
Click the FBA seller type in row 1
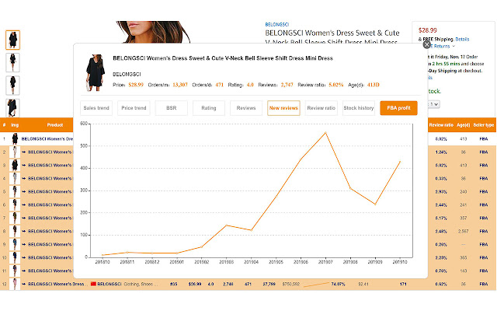(x=483, y=138)
